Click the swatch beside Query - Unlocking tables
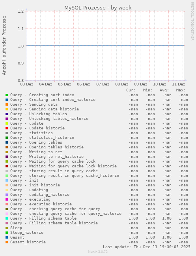The width and height of the screenshot is (196, 256). click(7, 114)
